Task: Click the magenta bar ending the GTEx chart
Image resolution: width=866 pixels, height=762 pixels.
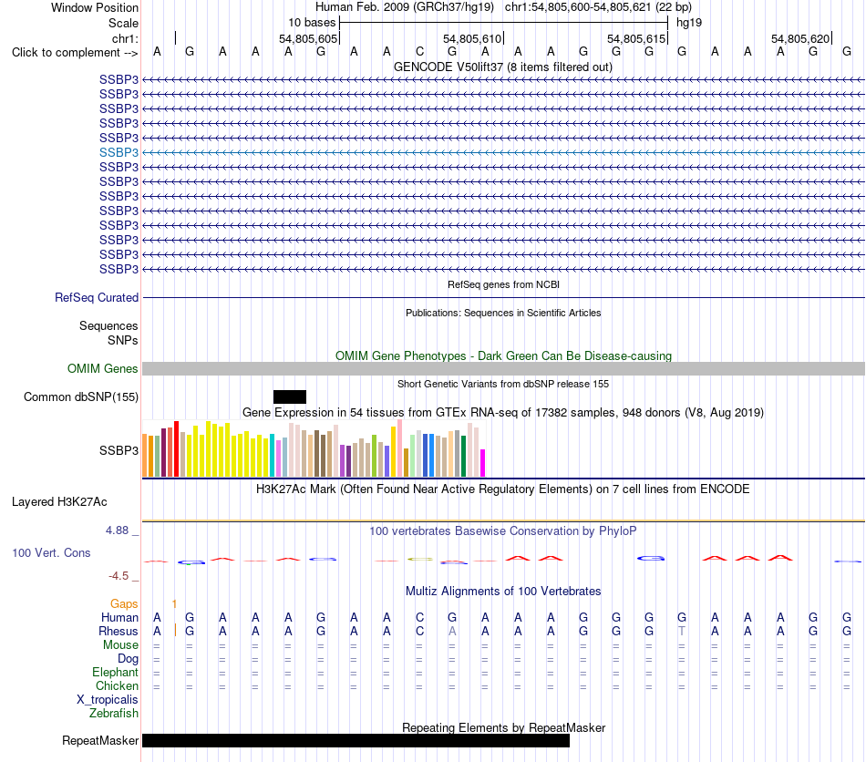Action: click(x=483, y=463)
